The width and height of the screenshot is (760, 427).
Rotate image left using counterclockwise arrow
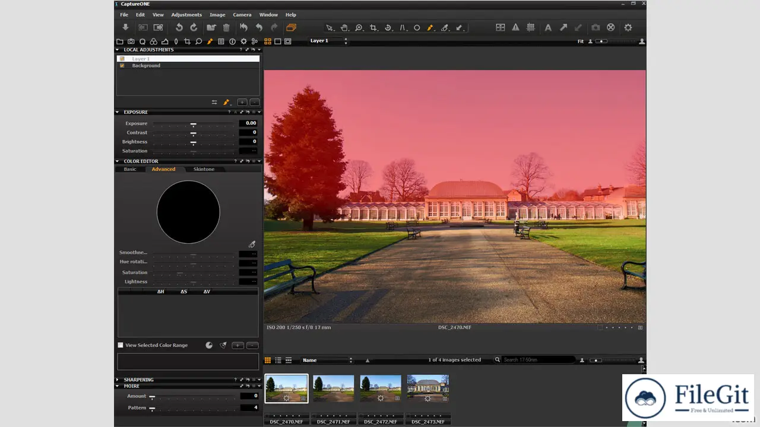coord(179,27)
